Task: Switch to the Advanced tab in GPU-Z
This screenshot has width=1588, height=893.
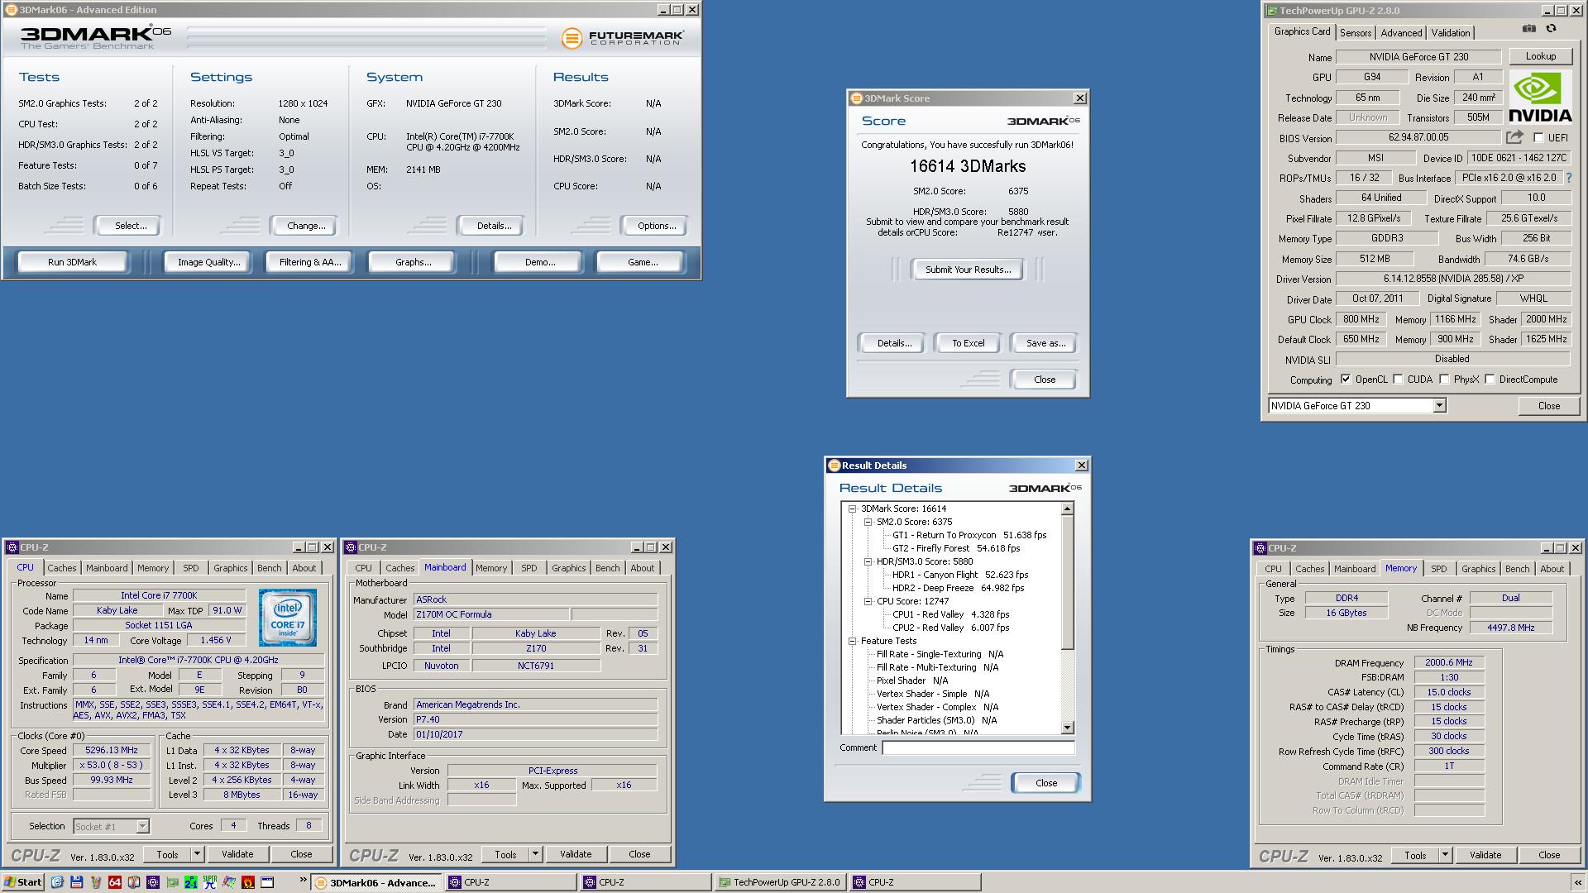Action: click(1401, 33)
